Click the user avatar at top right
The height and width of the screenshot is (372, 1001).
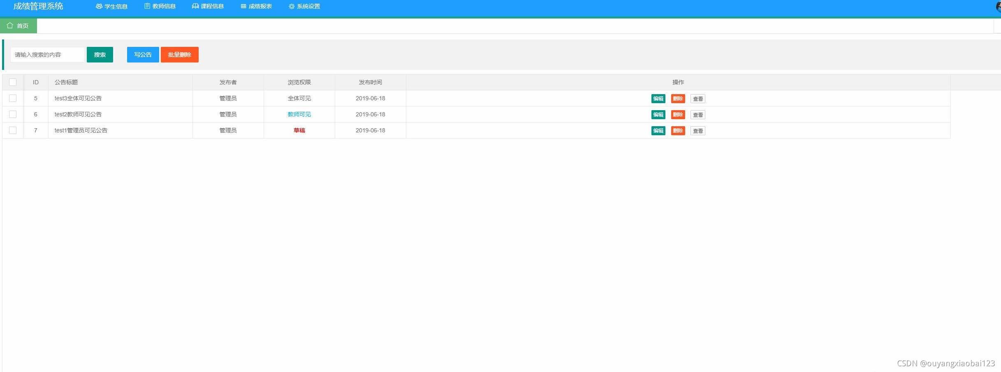(x=998, y=6)
